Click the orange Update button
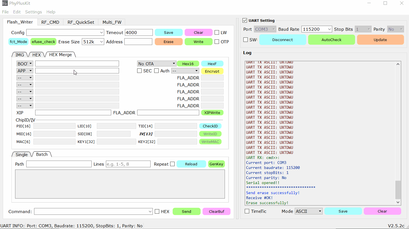Screen dimensions: 409x229 tap(380, 40)
